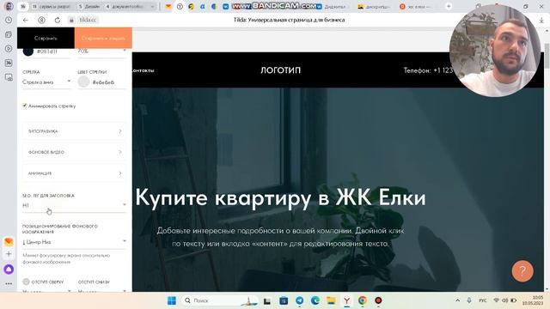Open browser history clock icon in sidebar

pyautogui.click(x=9, y=21)
